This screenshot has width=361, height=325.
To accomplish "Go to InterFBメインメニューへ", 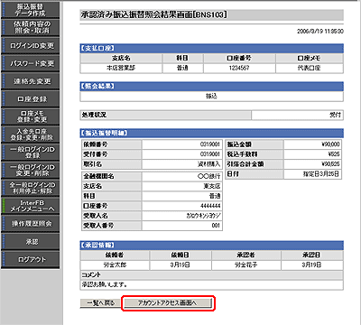I will pos(31,206).
